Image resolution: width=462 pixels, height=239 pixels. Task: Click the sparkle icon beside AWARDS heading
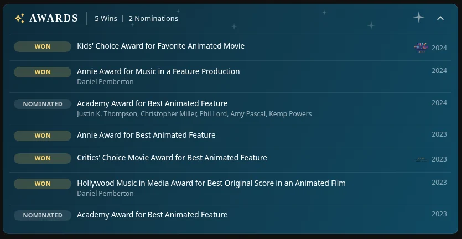[20, 19]
